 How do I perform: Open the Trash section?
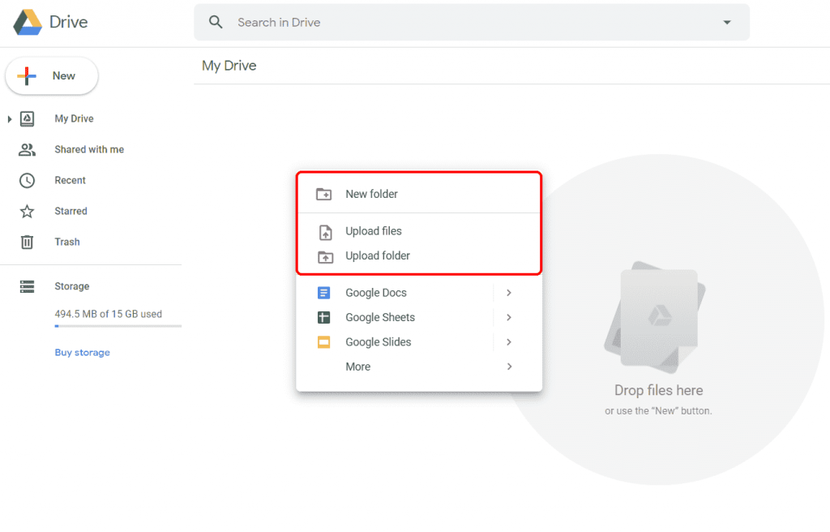(x=67, y=242)
